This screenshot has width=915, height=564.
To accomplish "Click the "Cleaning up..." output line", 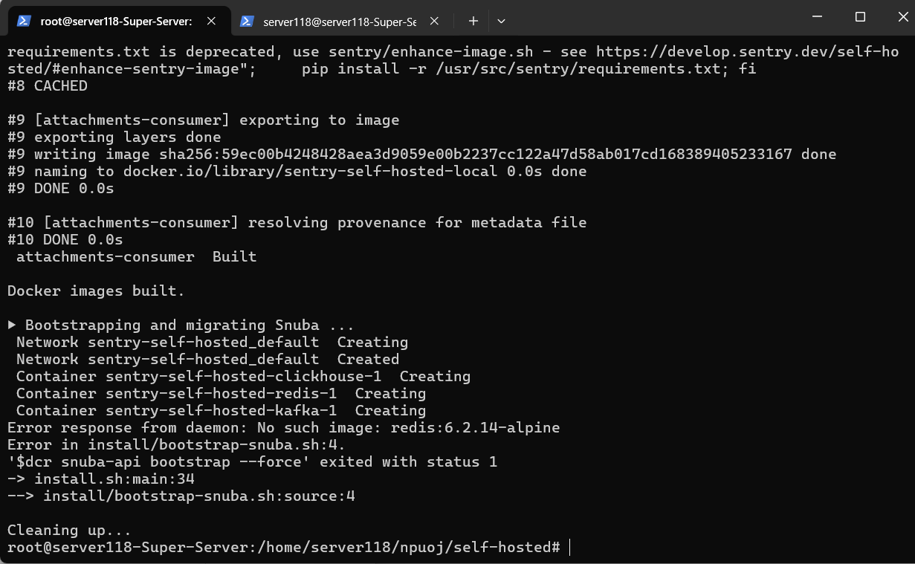I will click(69, 531).
